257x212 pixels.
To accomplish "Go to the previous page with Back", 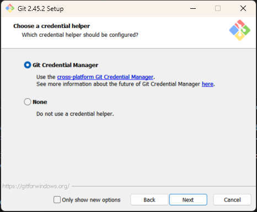I will point(149,199).
